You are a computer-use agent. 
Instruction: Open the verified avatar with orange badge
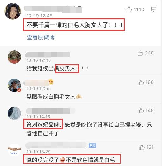[x=14, y=85]
